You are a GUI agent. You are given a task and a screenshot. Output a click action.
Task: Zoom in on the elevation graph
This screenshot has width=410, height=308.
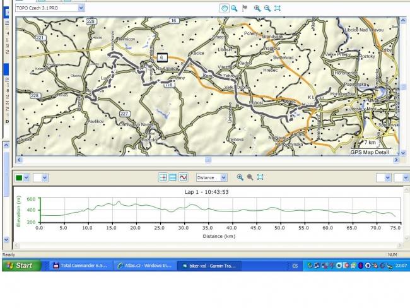[240, 178]
